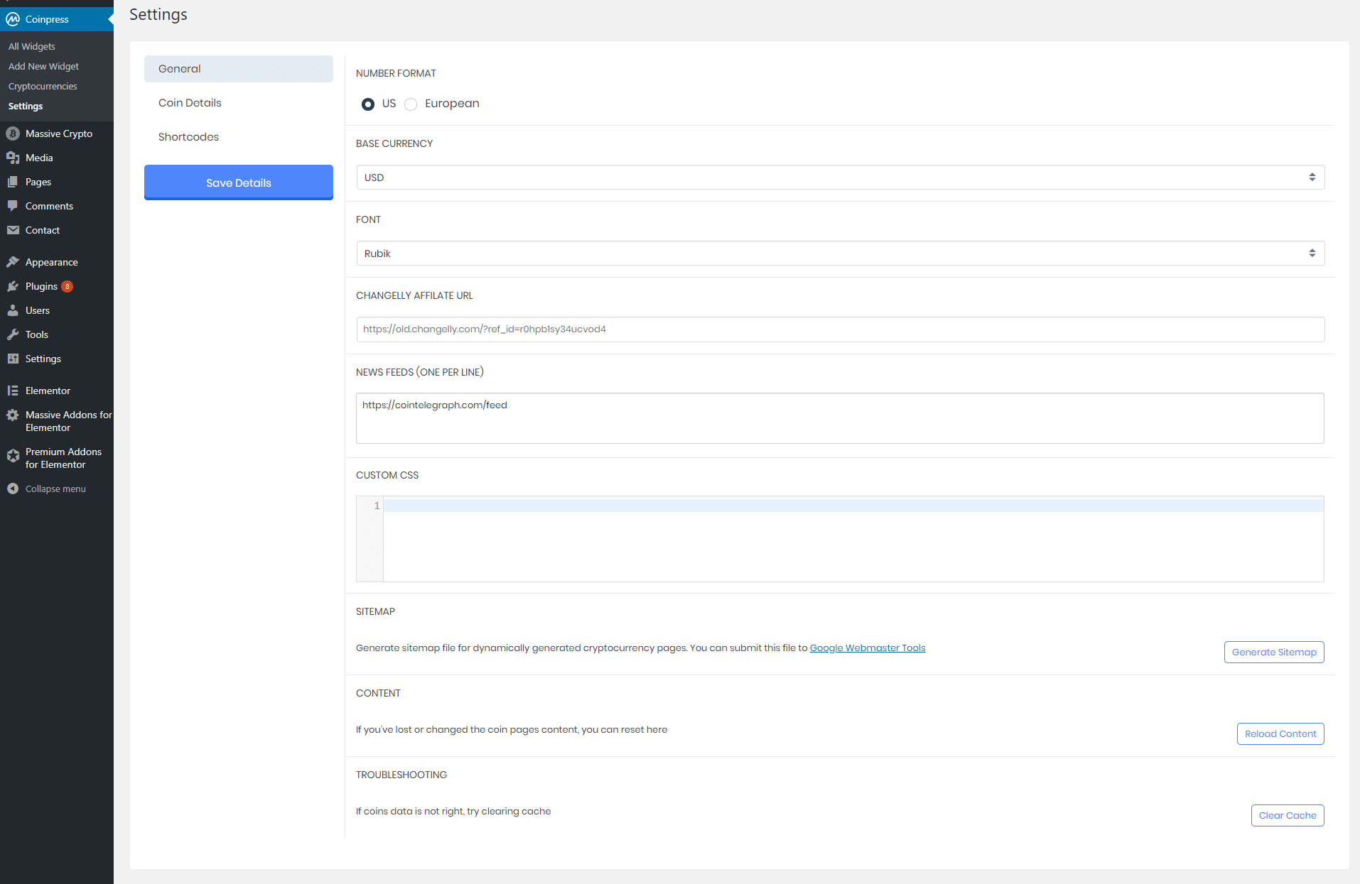
Task: Click the Users person icon
Action: coord(13,310)
